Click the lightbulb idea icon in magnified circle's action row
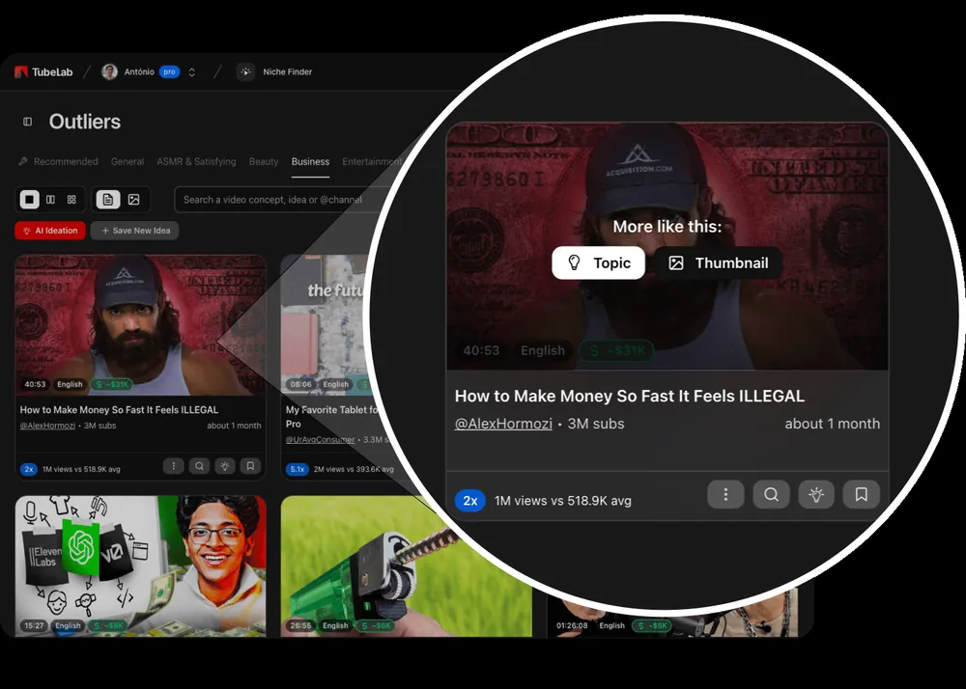Screen dimensions: 966x689 point(816,495)
